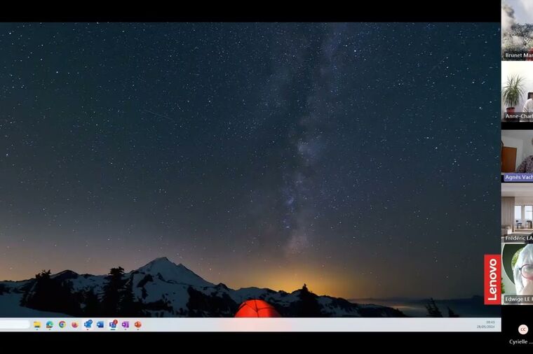Image resolution: width=533 pixels, height=354 pixels.
Task: Open Outlook from the taskbar
Action: [x=100, y=325]
